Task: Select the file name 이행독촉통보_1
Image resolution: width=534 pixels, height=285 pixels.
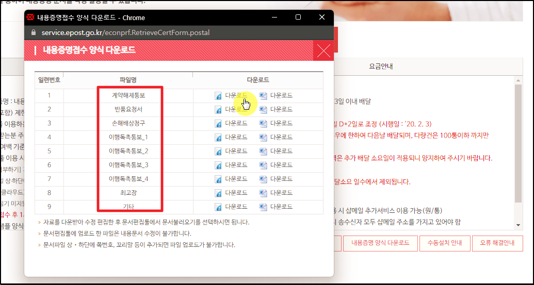Action: click(128, 138)
